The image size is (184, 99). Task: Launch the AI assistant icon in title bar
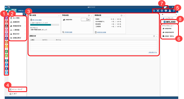[x=165, y=7]
